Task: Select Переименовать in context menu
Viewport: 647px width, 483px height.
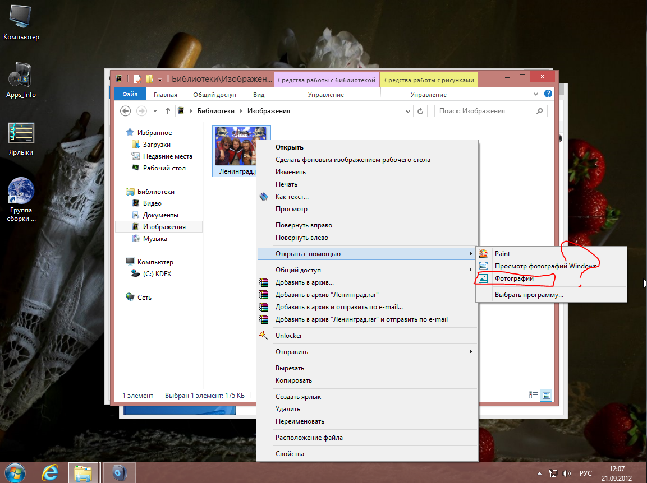Action: tap(367, 421)
